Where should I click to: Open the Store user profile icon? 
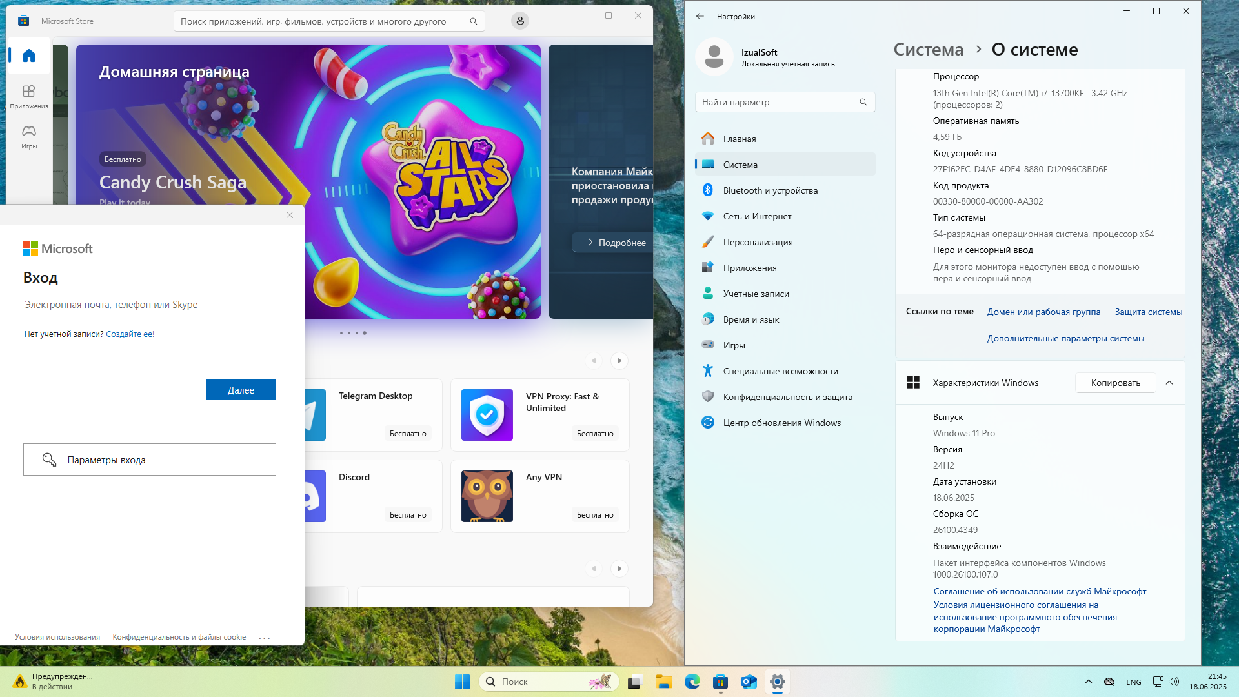click(x=520, y=21)
